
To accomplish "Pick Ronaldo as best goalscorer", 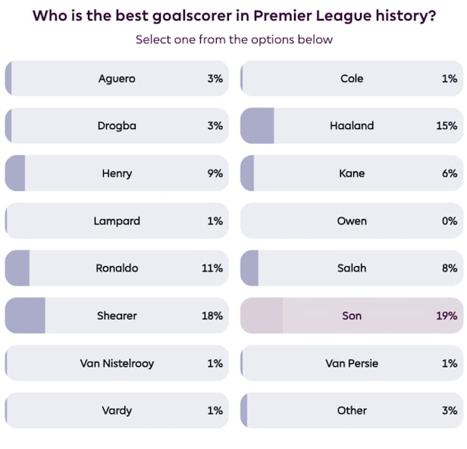I will 117,268.
